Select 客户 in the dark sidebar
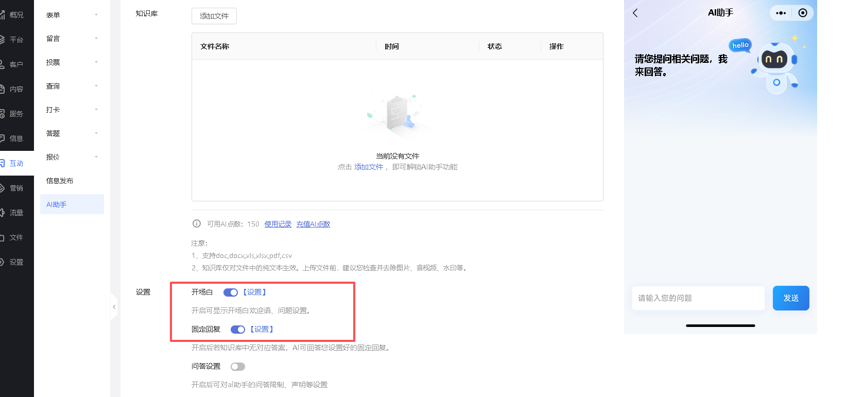The width and height of the screenshot is (847, 397). coord(16,64)
